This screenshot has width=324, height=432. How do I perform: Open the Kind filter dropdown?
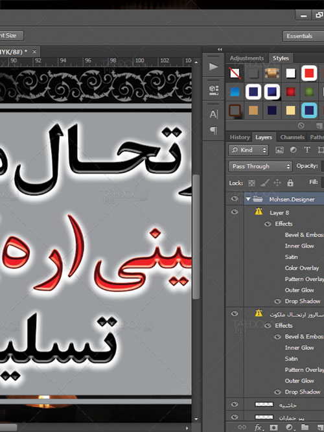(248, 150)
